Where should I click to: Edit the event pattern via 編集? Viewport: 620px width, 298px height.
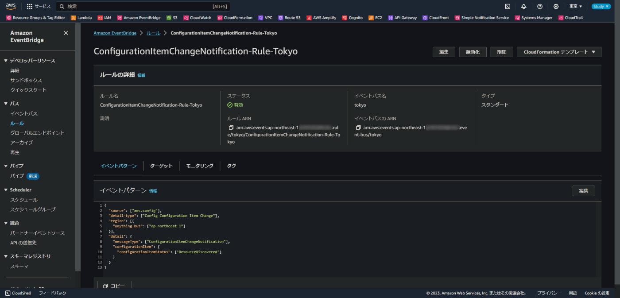tap(584, 191)
